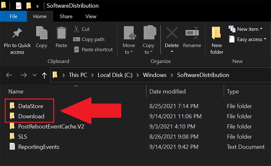The width and height of the screenshot is (271, 166).
Task: Select Copy path in the ribbon
Action: (x=89, y=39)
